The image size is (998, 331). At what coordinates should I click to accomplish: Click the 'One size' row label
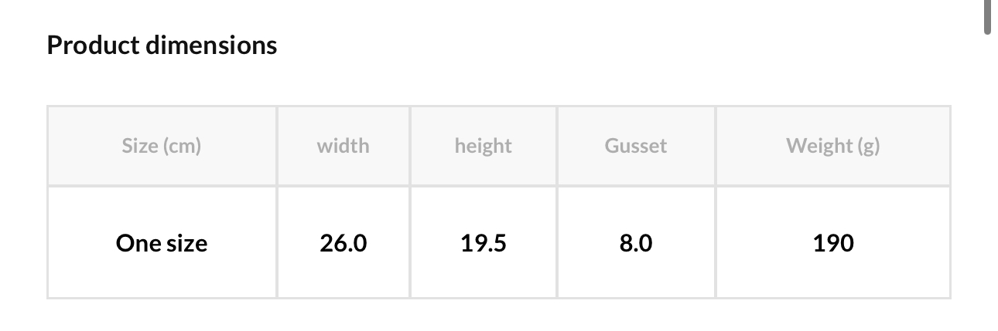tap(162, 244)
